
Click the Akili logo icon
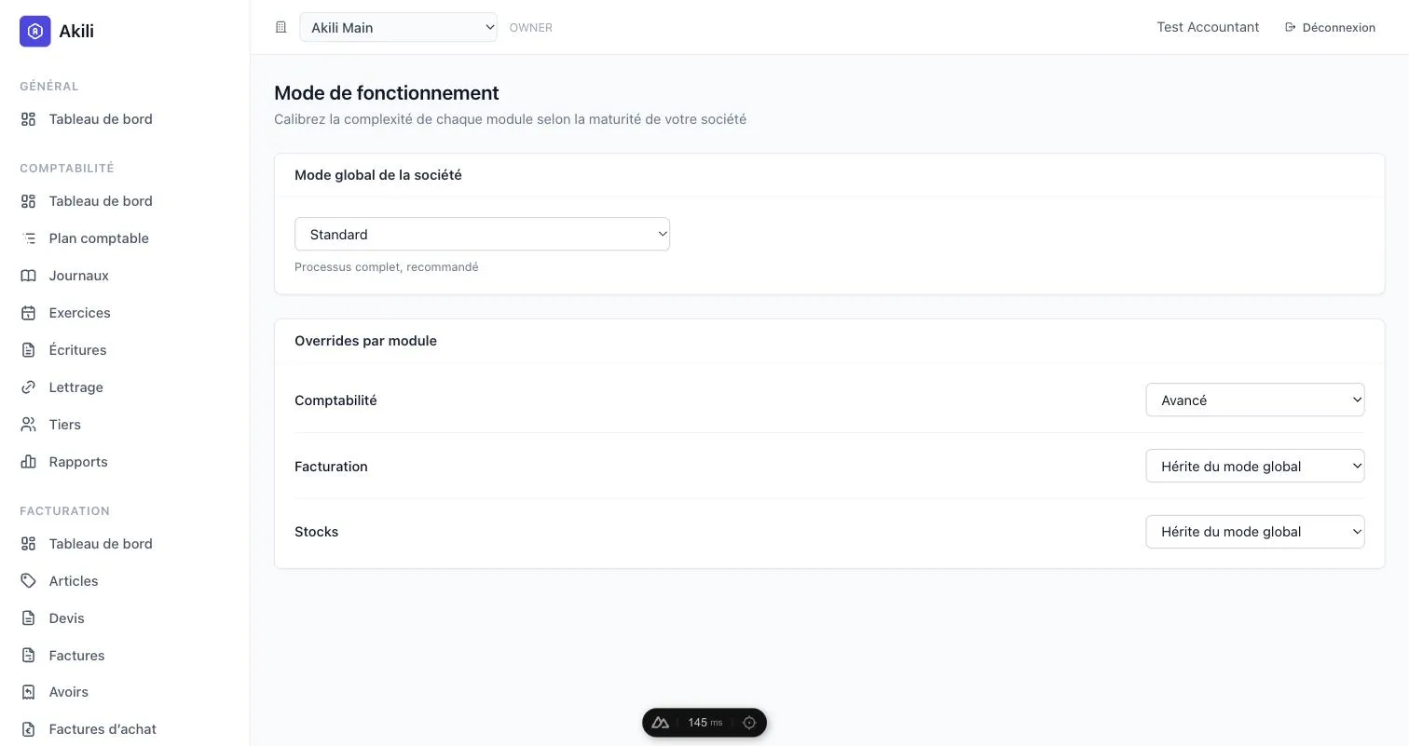35,31
